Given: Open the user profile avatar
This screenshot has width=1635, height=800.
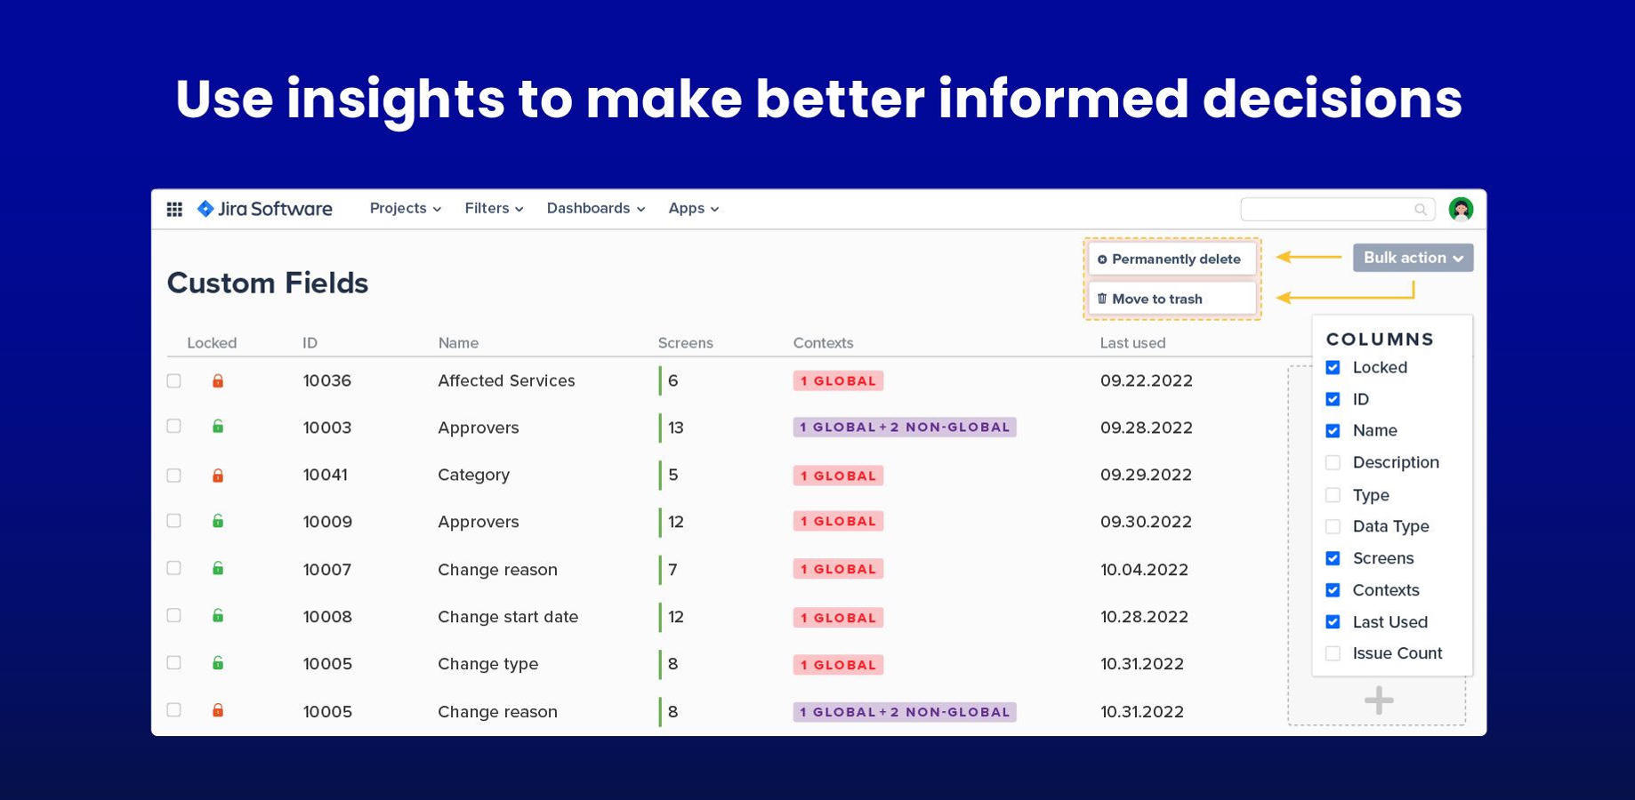Looking at the screenshot, I should pos(1461,209).
